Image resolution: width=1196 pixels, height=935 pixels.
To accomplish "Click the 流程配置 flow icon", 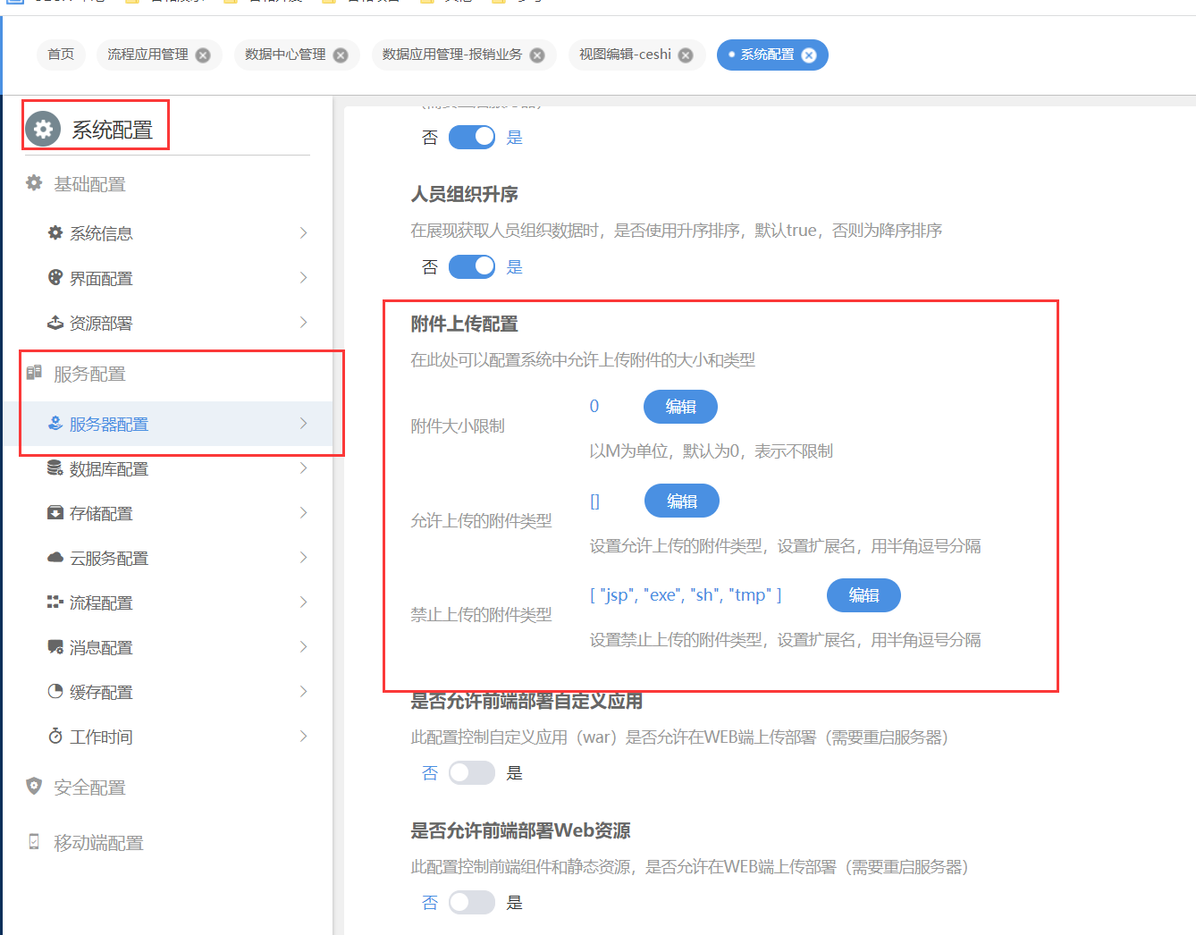I will [55, 602].
